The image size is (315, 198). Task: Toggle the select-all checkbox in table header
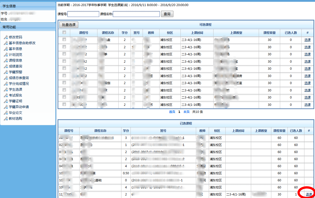(x=64, y=32)
